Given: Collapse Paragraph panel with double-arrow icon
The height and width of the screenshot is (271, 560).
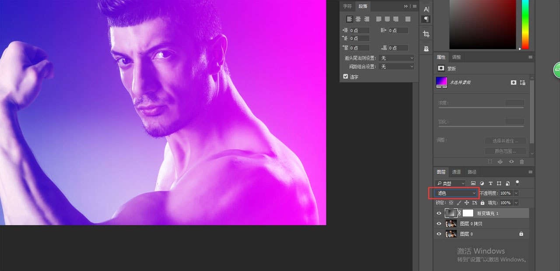Looking at the screenshot, I should point(406,6).
